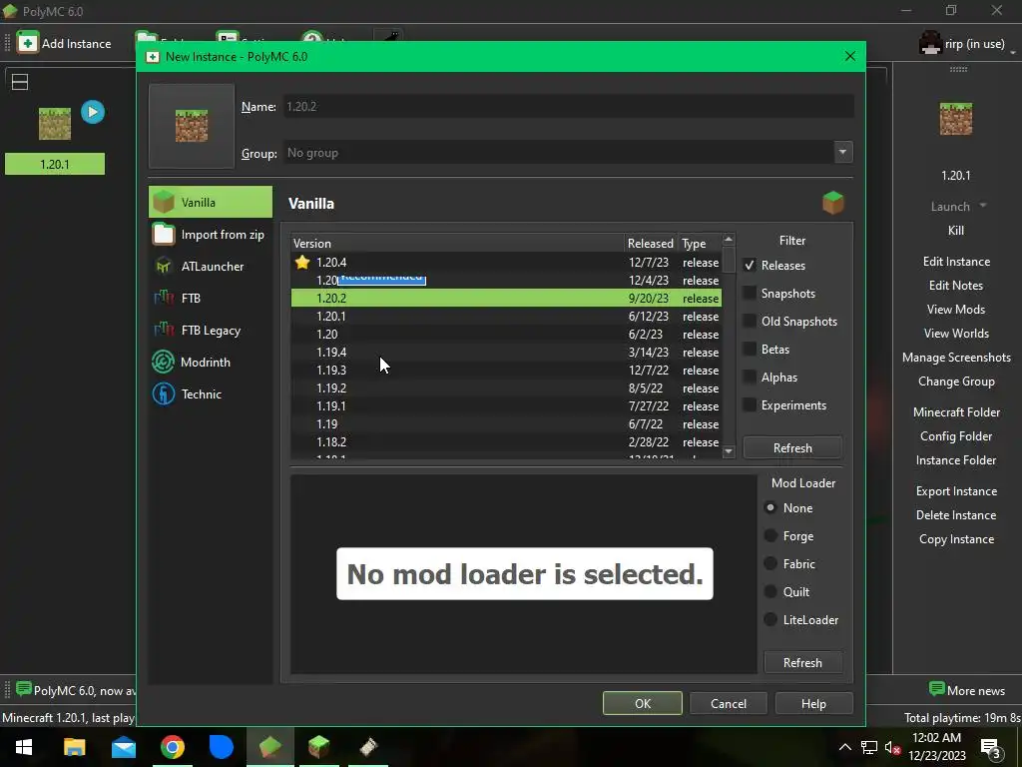Select None mod loader option
1022x767 pixels.
[770, 508]
